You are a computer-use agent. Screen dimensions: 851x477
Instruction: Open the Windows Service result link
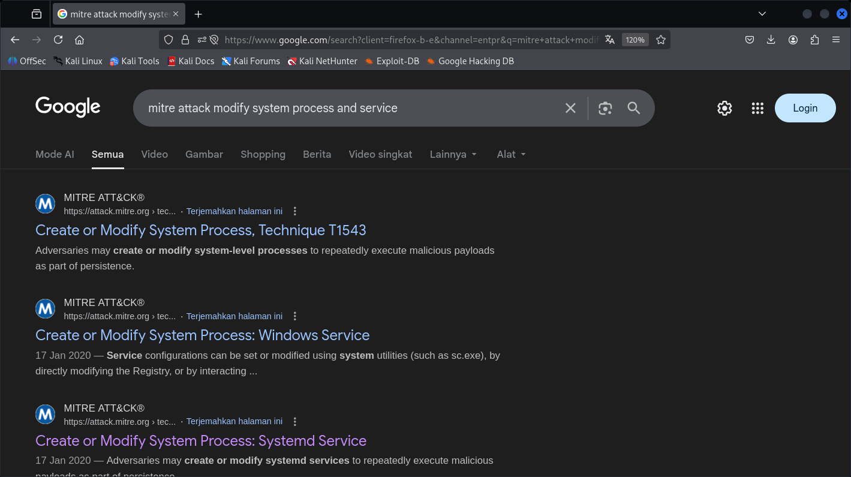pos(203,335)
